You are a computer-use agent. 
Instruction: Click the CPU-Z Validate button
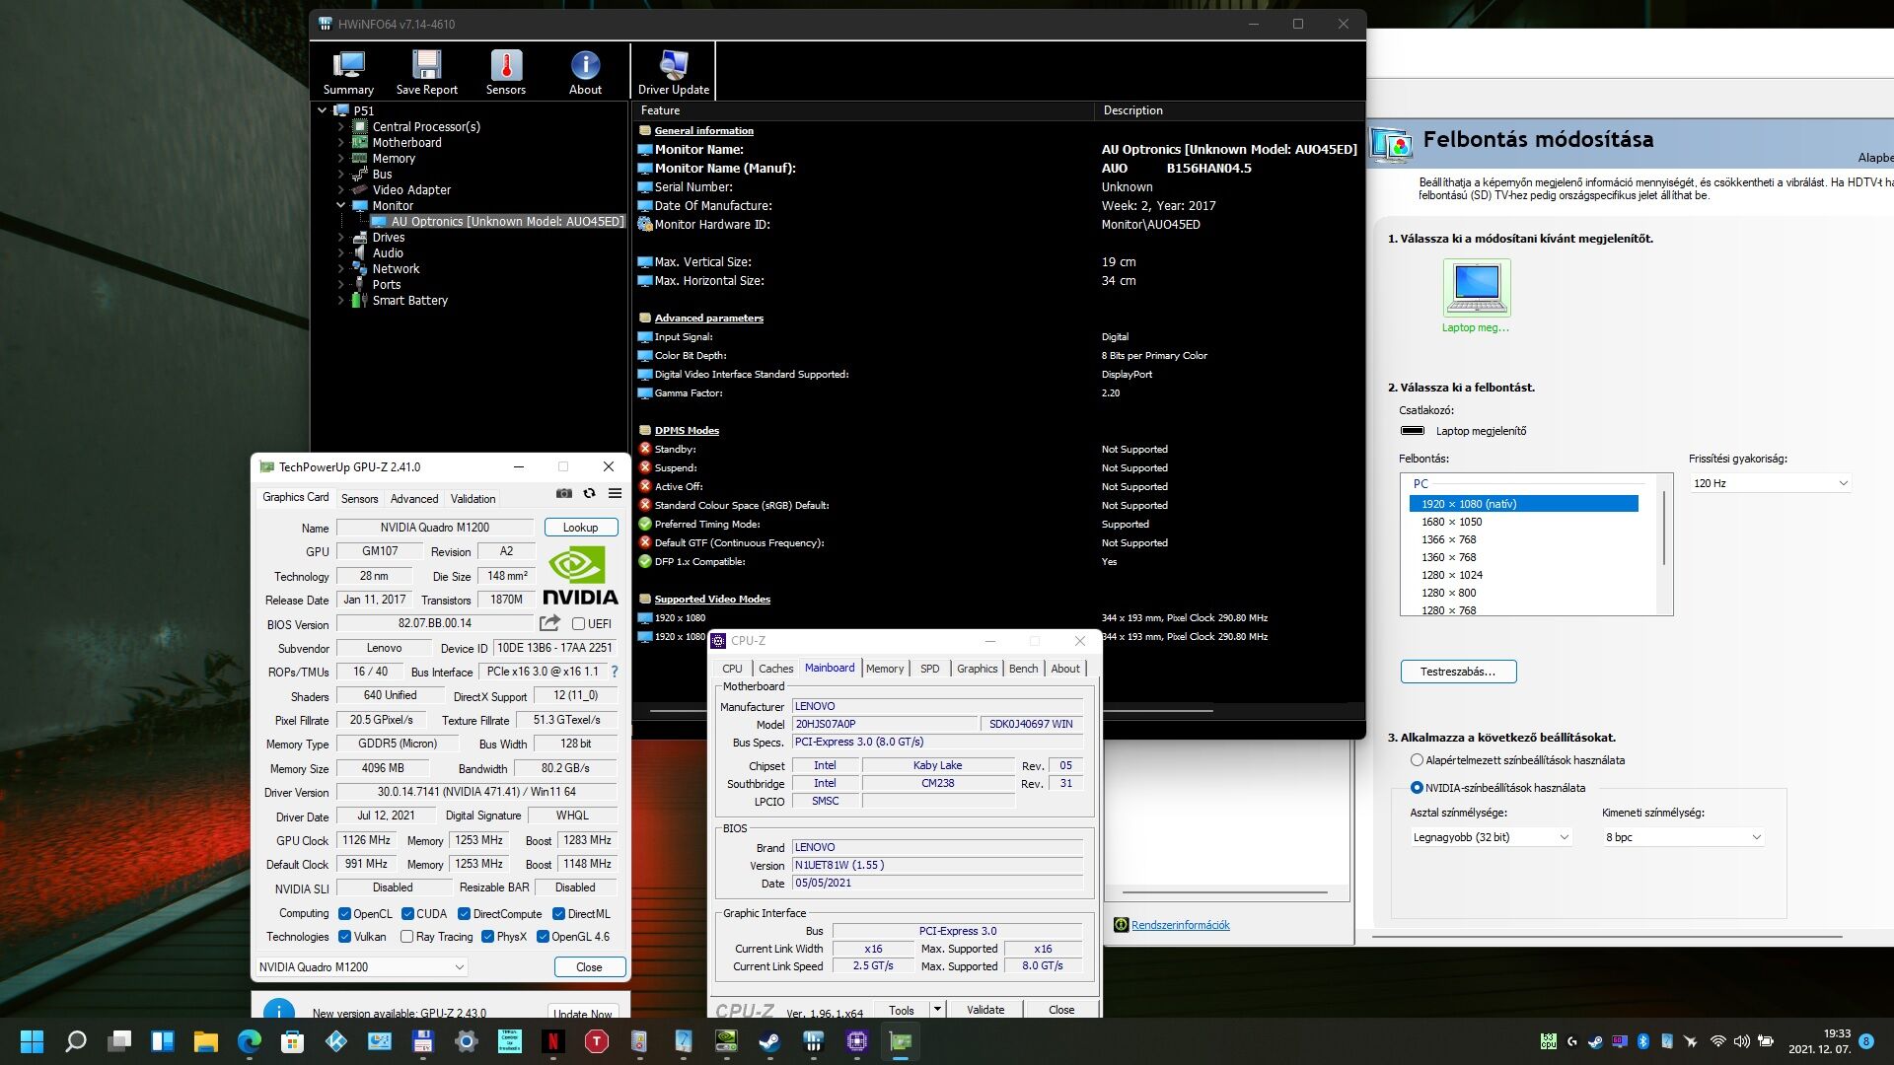985,1010
